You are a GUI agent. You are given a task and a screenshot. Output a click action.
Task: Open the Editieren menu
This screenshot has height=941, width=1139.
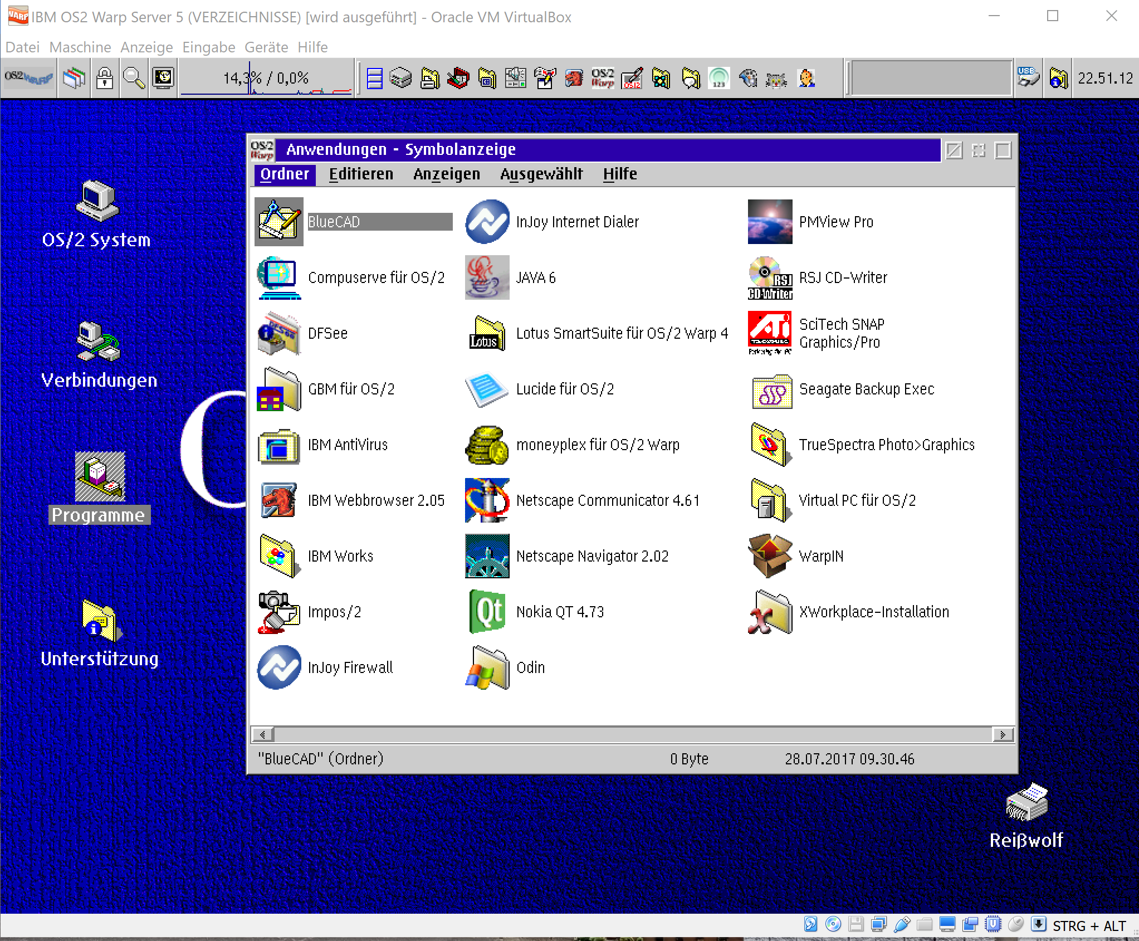point(361,174)
